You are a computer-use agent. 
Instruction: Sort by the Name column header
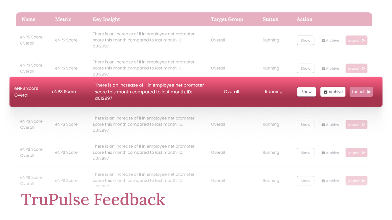tap(28, 19)
